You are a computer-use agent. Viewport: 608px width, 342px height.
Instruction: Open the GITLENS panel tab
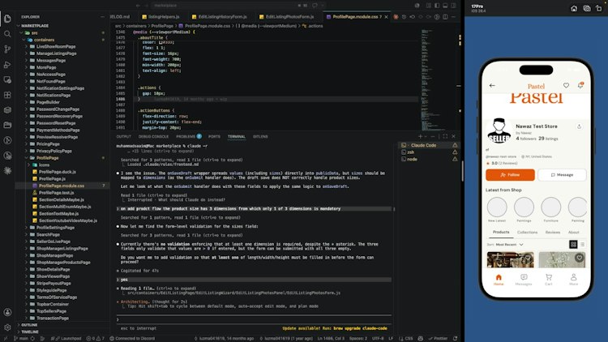[260, 136]
